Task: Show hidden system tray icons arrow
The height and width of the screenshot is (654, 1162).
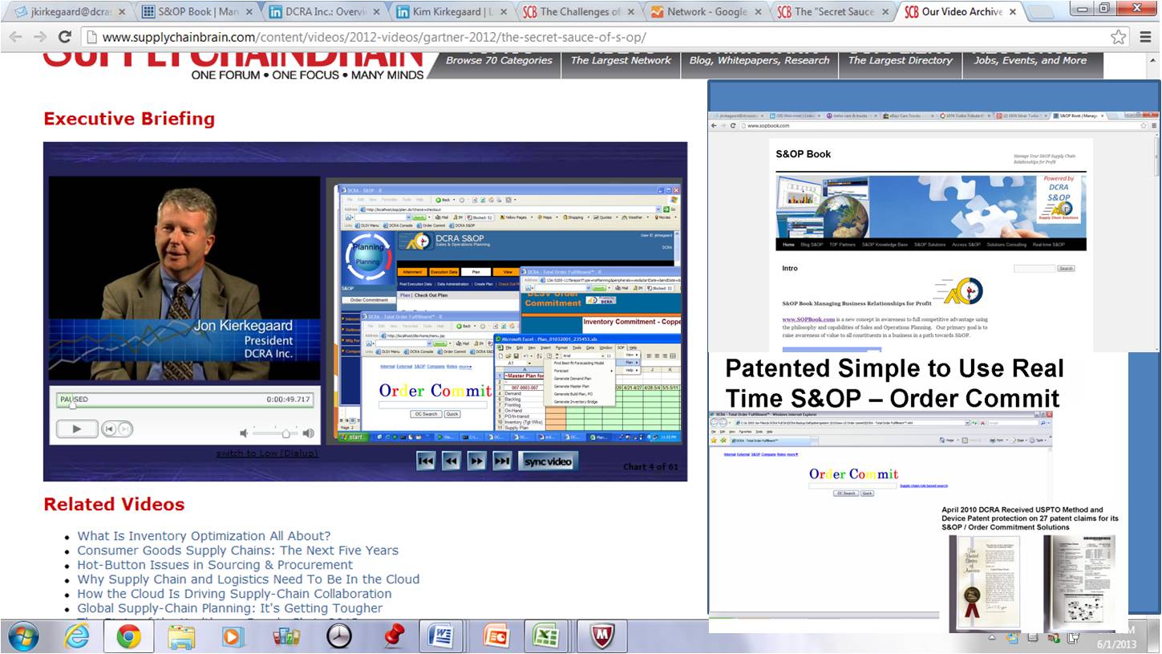Action: (993, 638)
